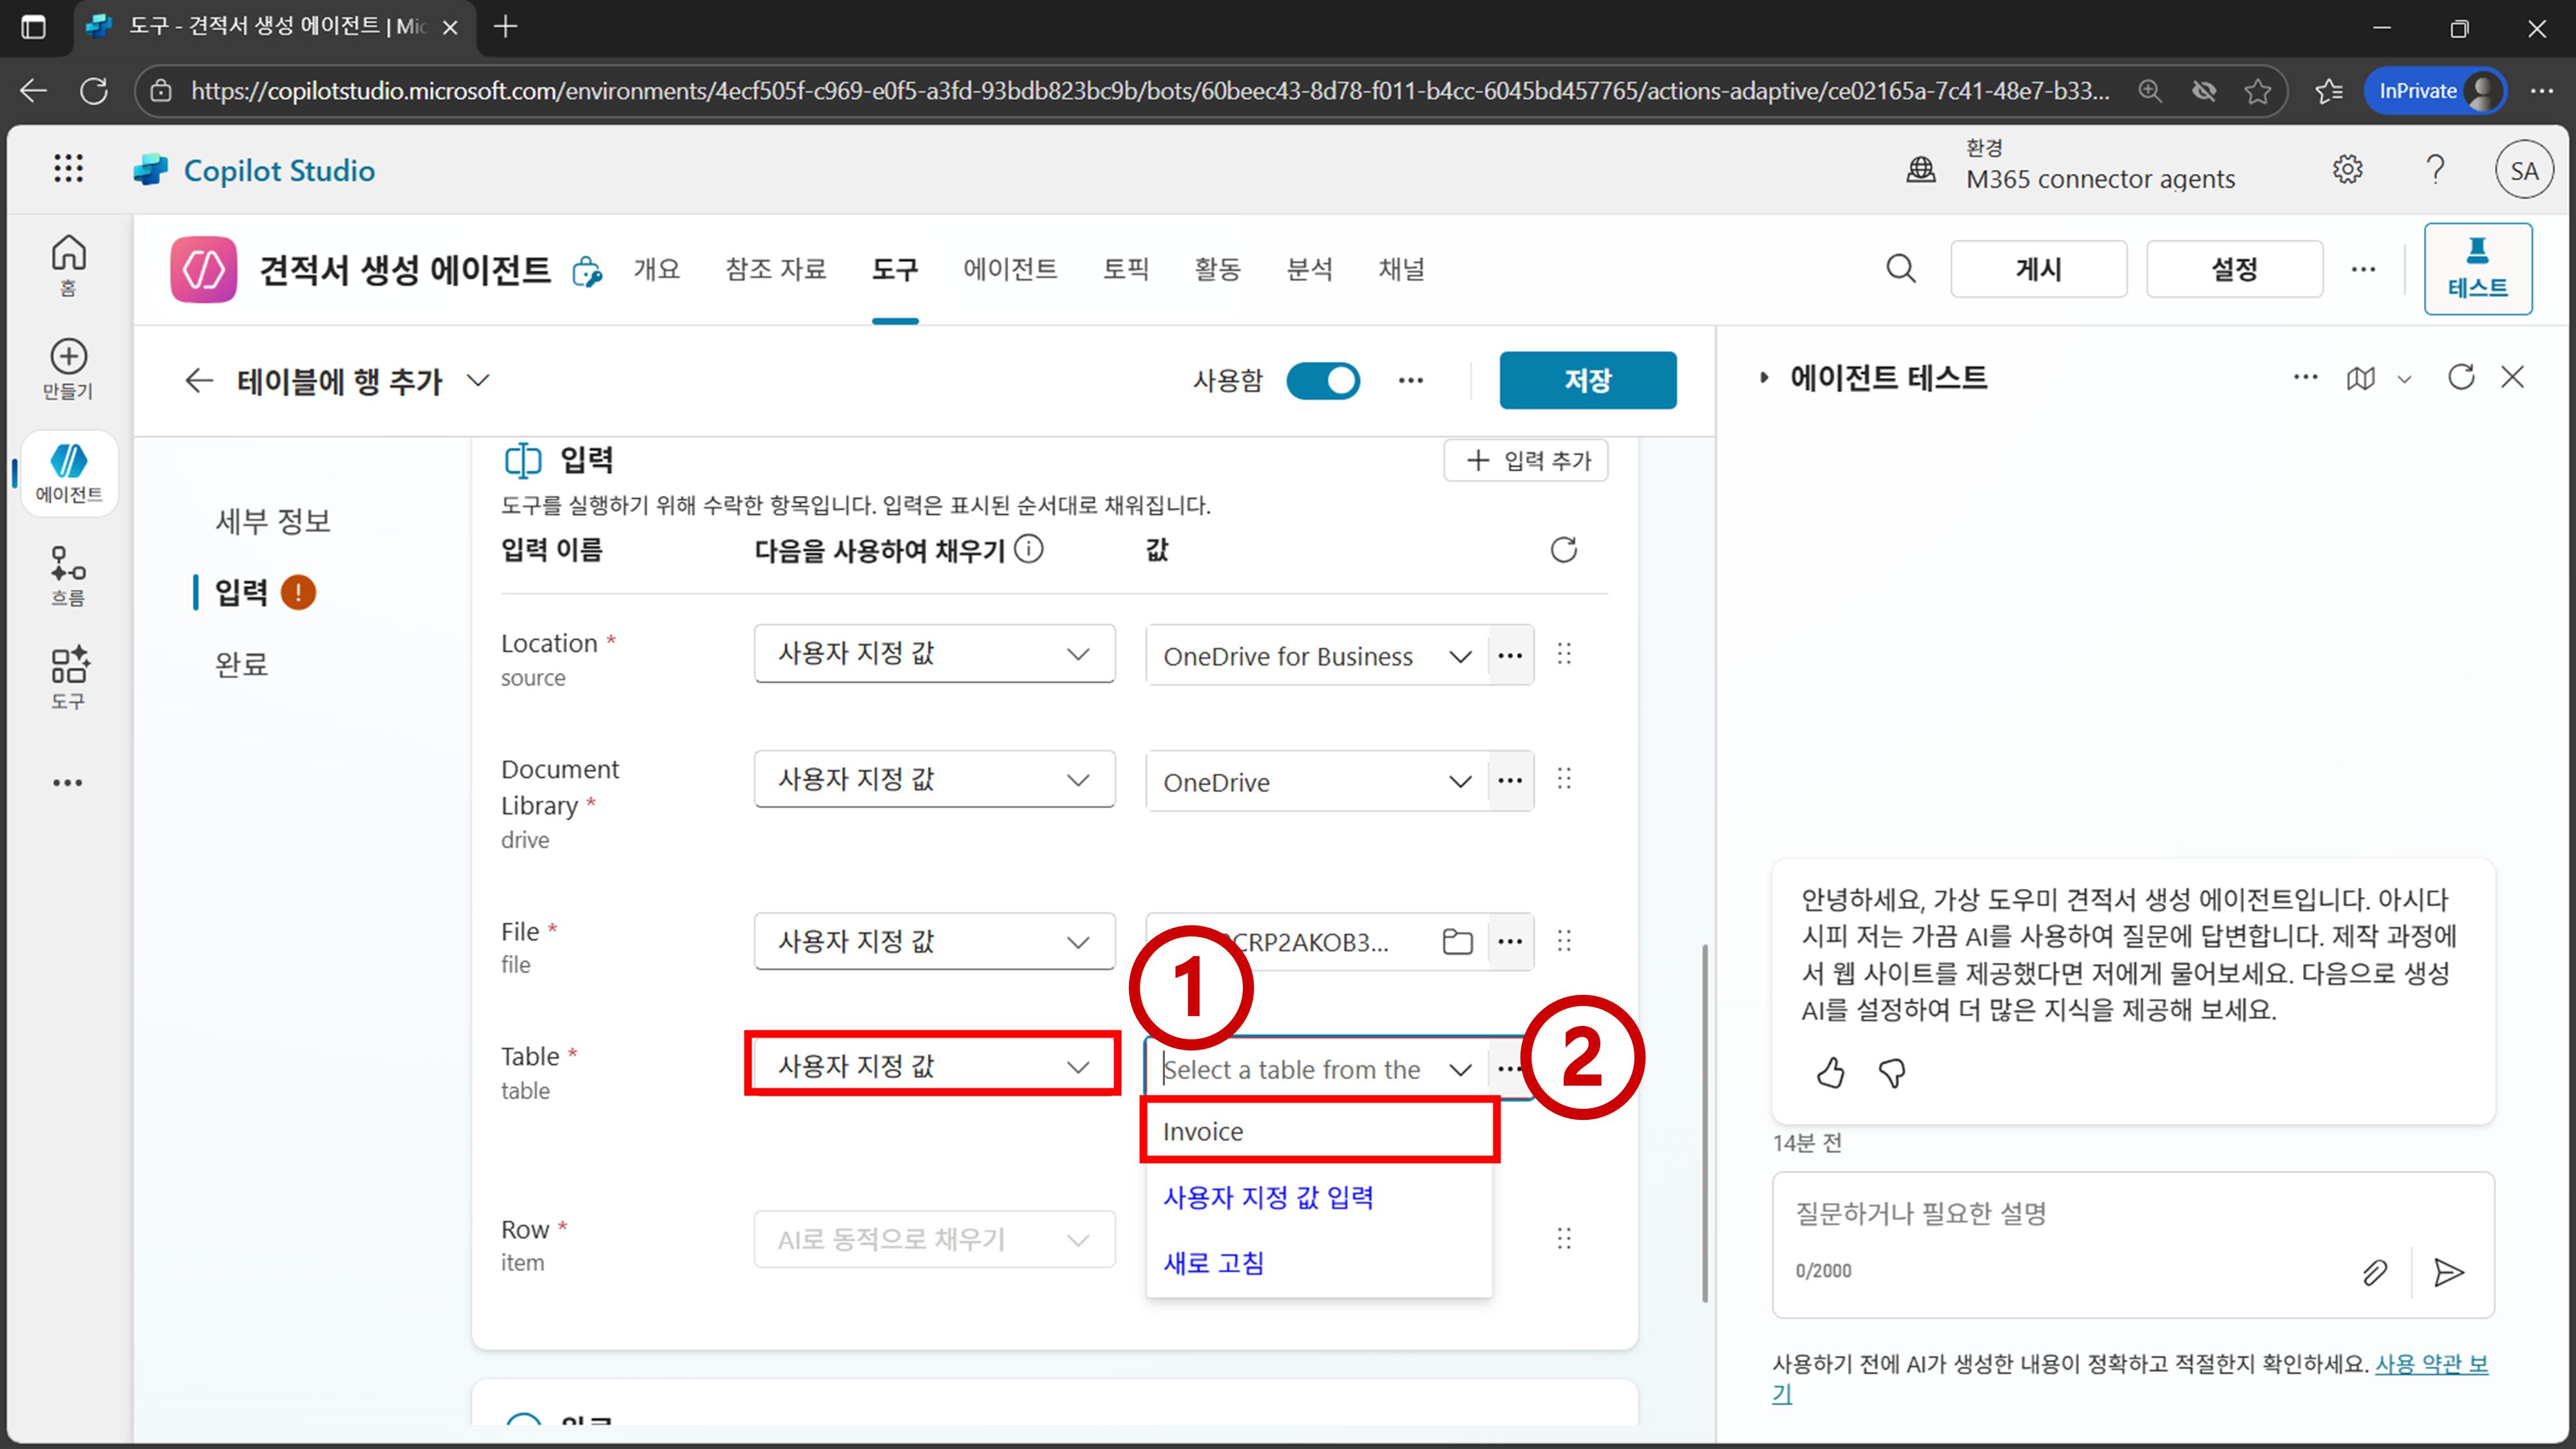
Task: Switch to the 토픽 tab
Action: tap(1125, 269)
